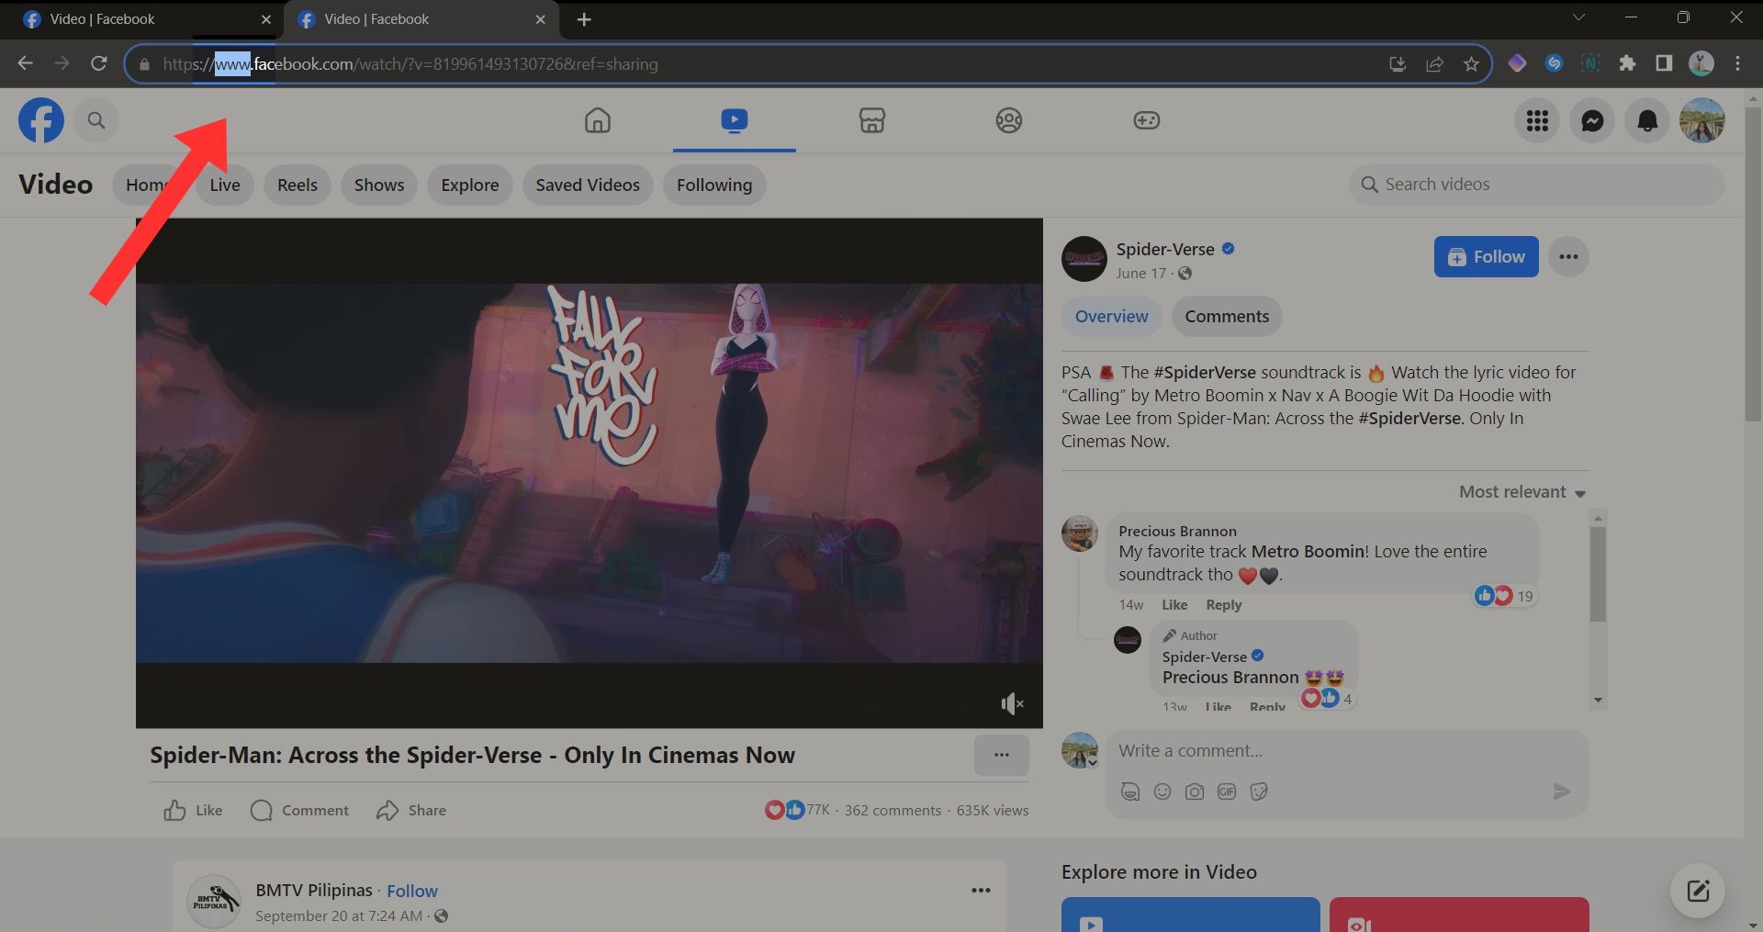Click the Follow link next to BMTV Pilipinas
The height and width of the screenshot is (932, 1763).
click(x=411, y=891)
